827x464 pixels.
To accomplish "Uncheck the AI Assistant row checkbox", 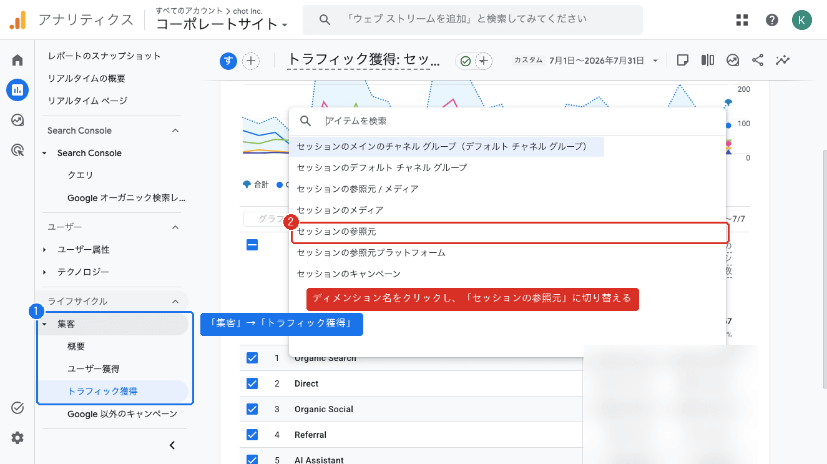I will point(252,460).
